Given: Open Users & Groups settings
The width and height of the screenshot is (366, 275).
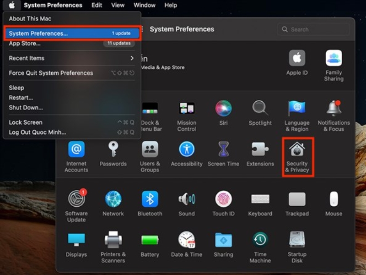Looking at the screenshot, I should (150, 157).
